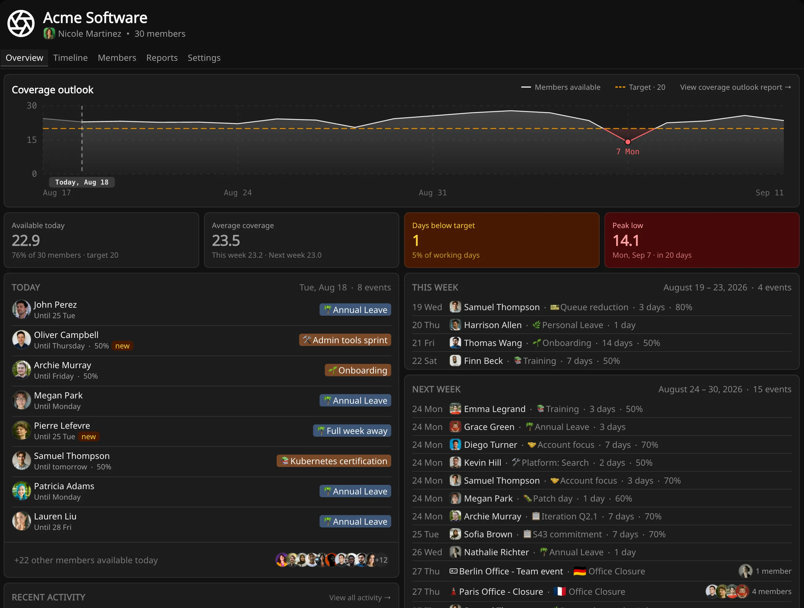Click Oliver Campbell's avatar
Image resolution: width=804 pixels, height=608 pixels.
click(21, 340)
